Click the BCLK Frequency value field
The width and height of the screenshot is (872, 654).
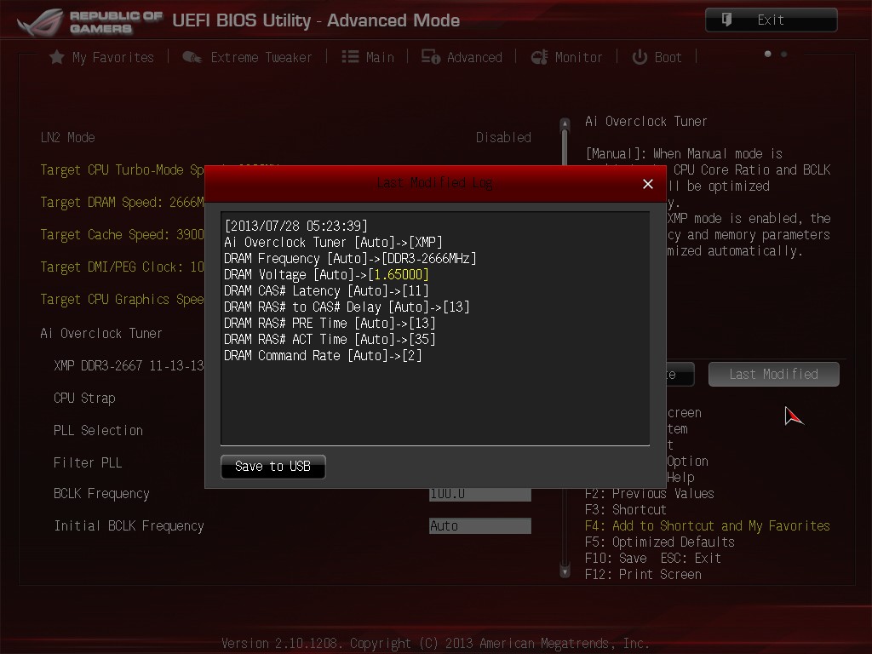[480, 494]
